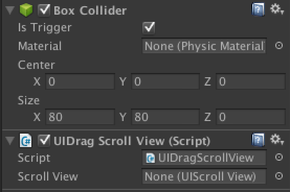The image size is (290, 192).
Task: Open UIDrag Scroll View gear settings menu
Action: [277, 139]
